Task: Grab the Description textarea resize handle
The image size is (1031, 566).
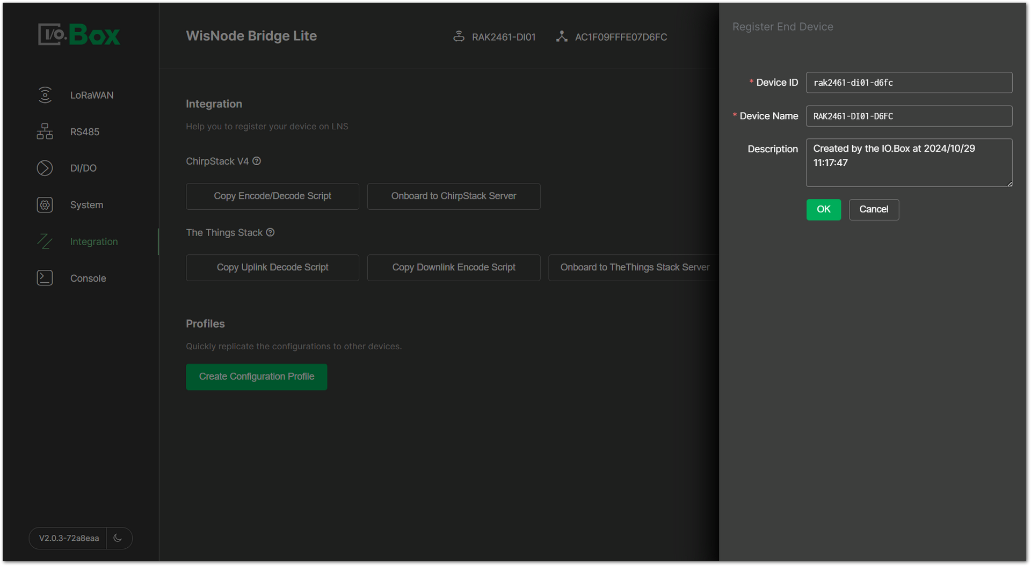Action: (x=1010, y=184)
